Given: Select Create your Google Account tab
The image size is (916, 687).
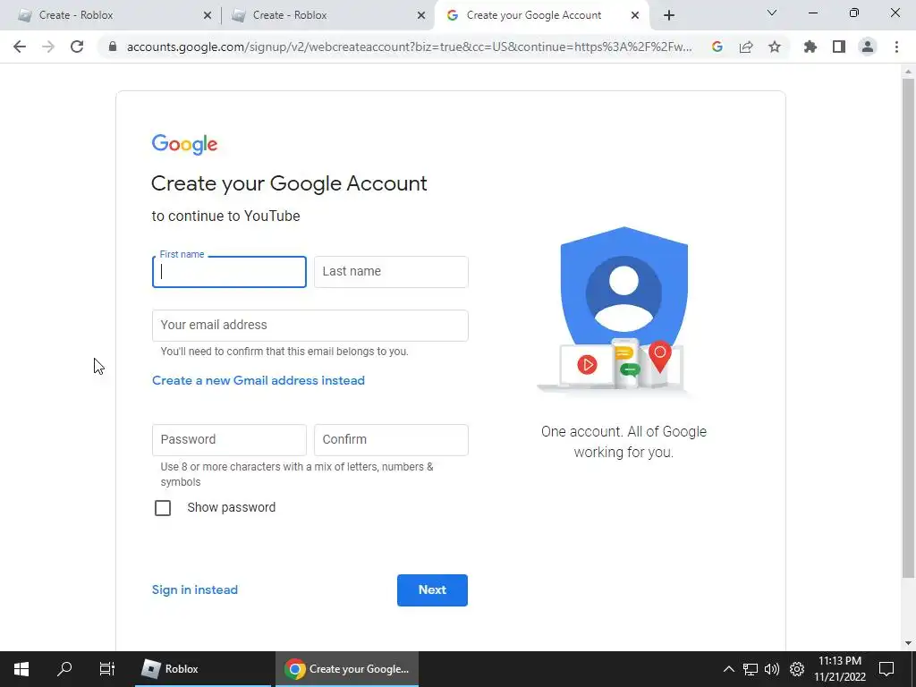Looking at the screenshot, I should [542, 15].
